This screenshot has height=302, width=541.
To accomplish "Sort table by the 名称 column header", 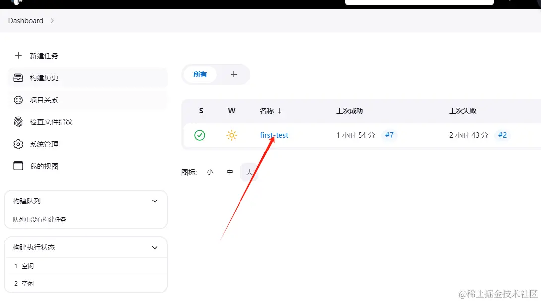I will tap(271, 111).
